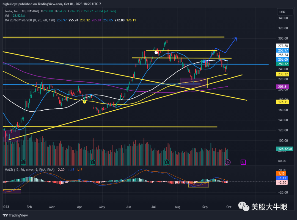
Task: Click the orange 1.15 MACD scale label
Action: pos(281,174)
